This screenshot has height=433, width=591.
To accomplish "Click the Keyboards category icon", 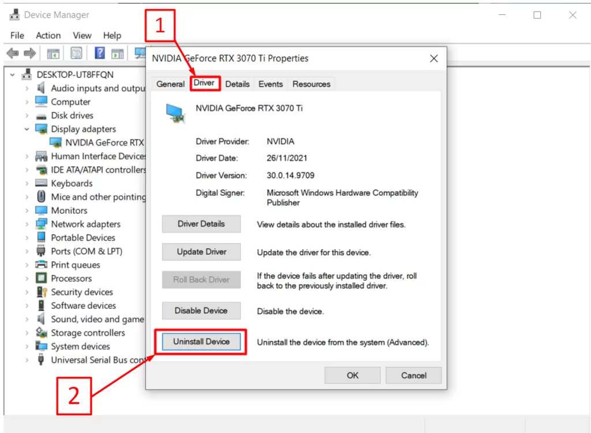I will pyautogui.click(x=41, y=183).
